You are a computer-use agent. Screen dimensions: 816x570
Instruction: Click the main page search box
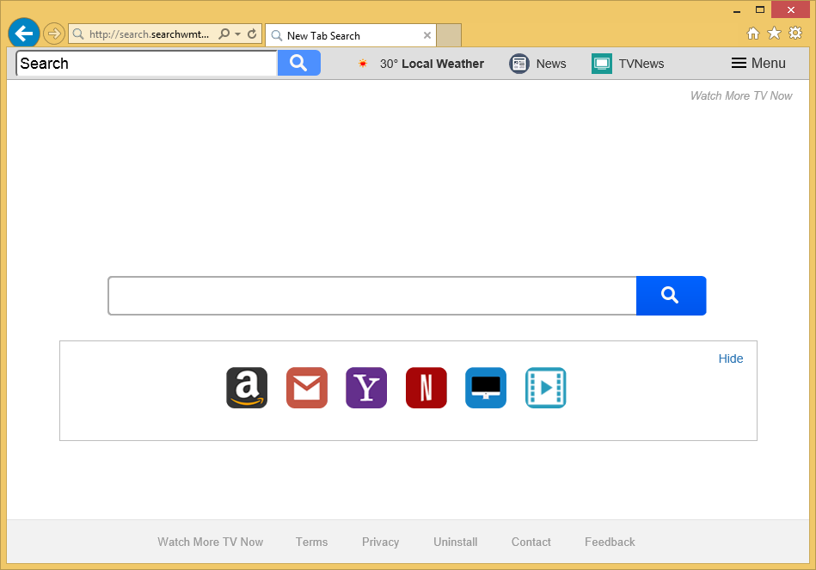[372, 296]
